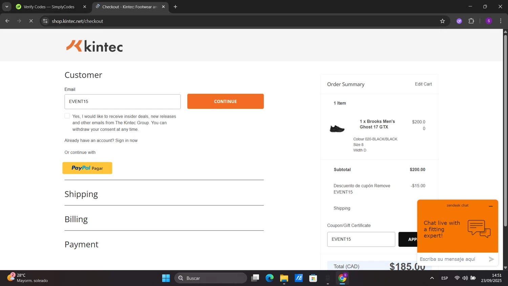508x286 pixels.
Task: Click the chat message input box
Action: [x=452, y=259]
